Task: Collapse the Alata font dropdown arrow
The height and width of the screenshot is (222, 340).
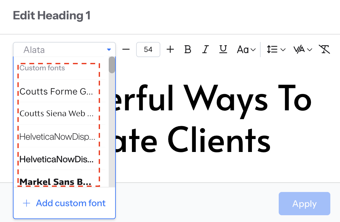Action: click(109, 50)
